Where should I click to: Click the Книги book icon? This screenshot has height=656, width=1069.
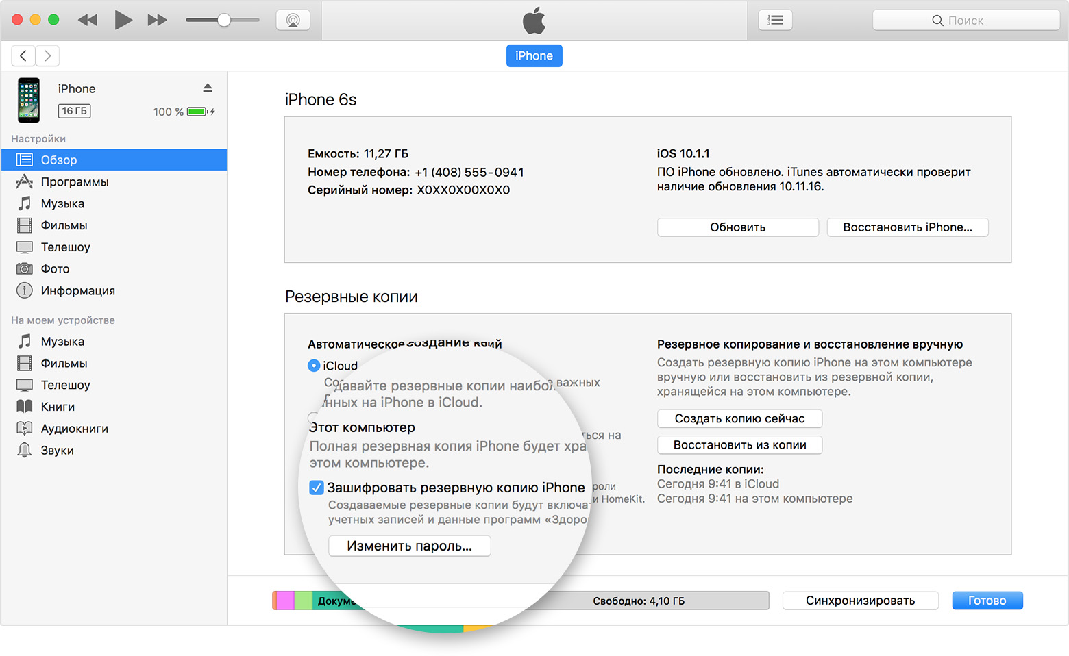coord(25,406)
